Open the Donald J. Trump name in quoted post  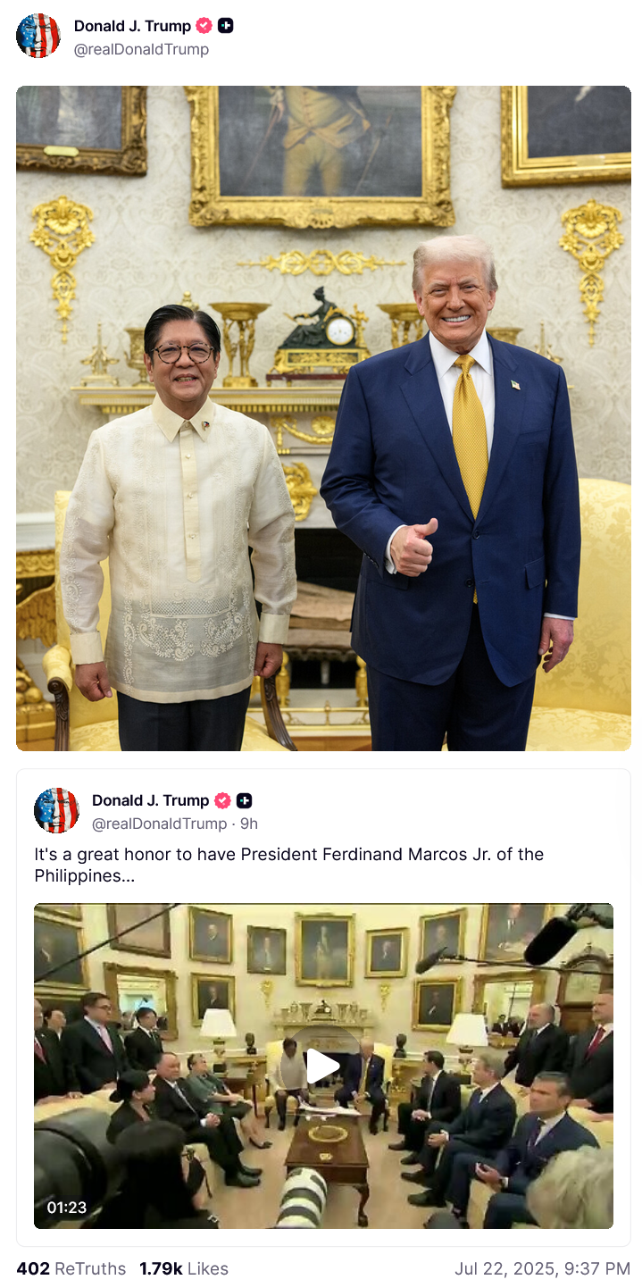tap(150, 800)
